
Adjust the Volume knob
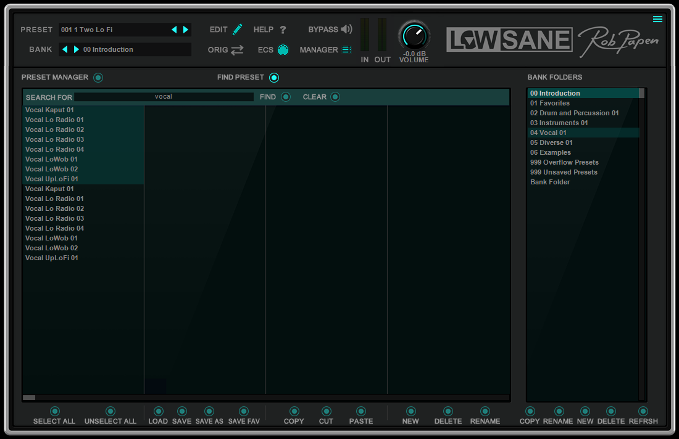(x=414, y=36)
